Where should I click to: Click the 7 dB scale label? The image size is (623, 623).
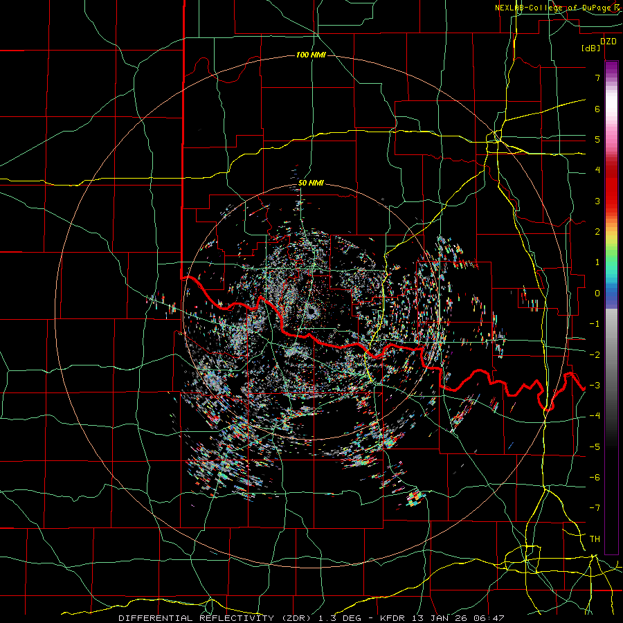(597, 78)
